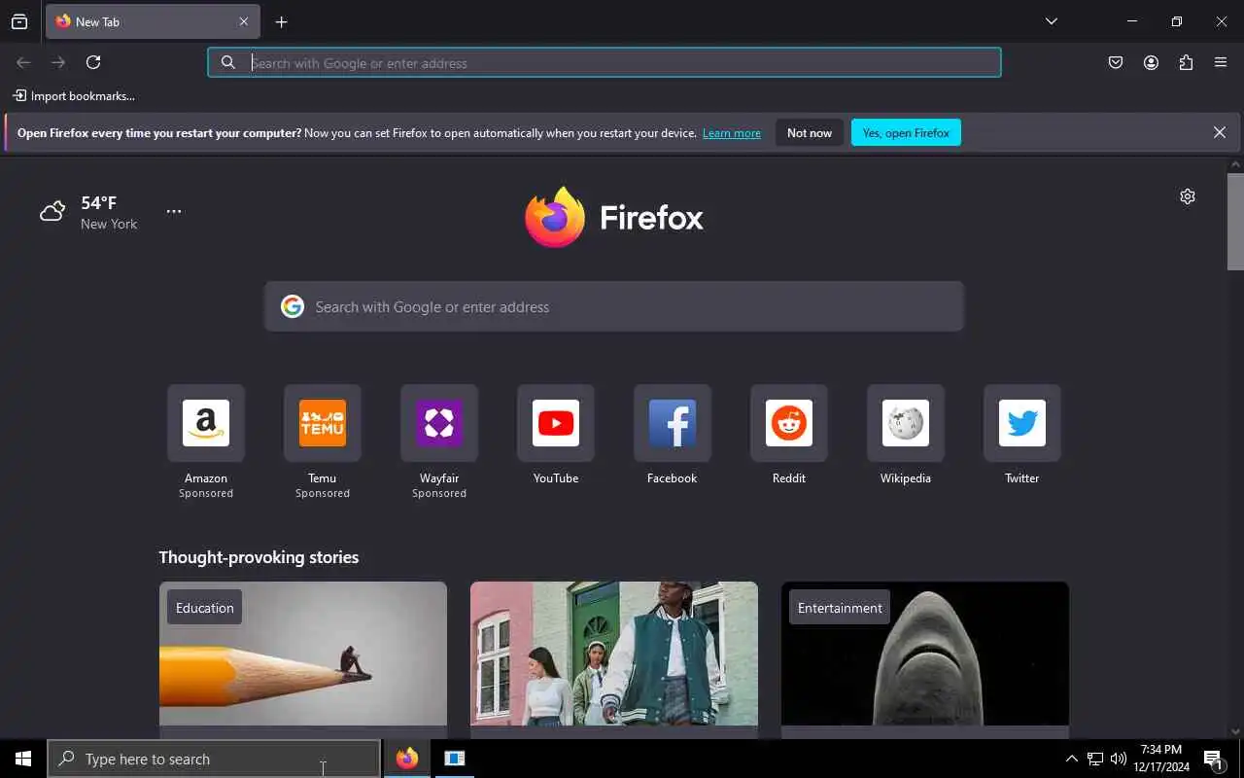Click the weather cloud icon
The image size is (1244, 778).
pos(52,210)
